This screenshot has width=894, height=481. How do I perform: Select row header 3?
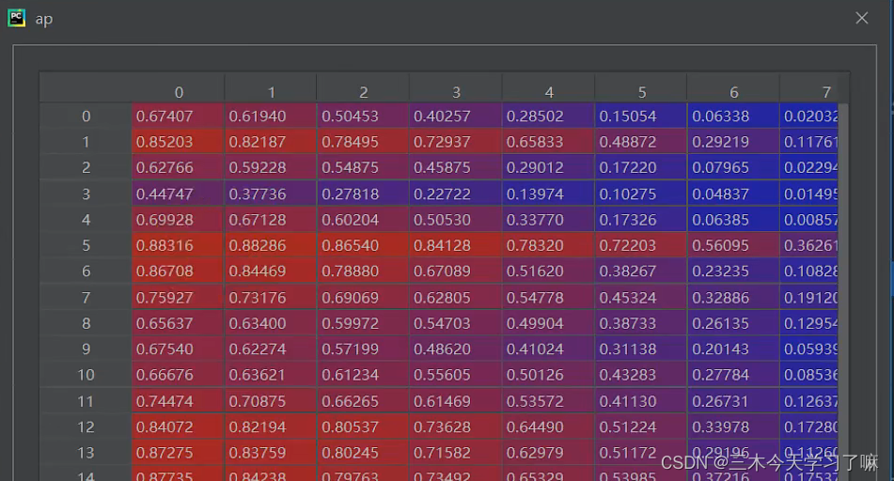click(86, 194)
